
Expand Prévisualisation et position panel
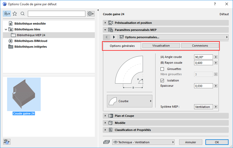point(105,23)
